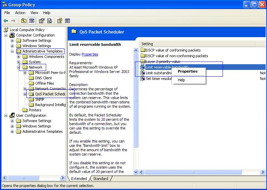Expand Administrative Templates under User Configuration

(12, 131)
